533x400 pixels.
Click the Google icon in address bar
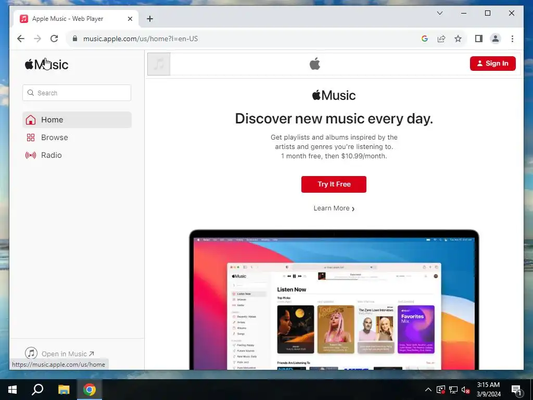(425, 39)
